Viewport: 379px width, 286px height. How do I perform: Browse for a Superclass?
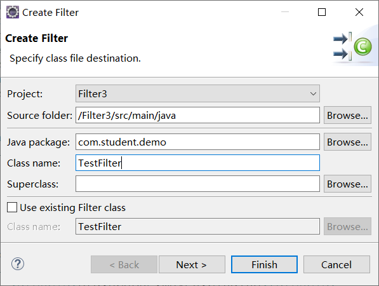[347, 184]
